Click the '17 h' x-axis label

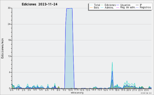[x=111, y=90]
